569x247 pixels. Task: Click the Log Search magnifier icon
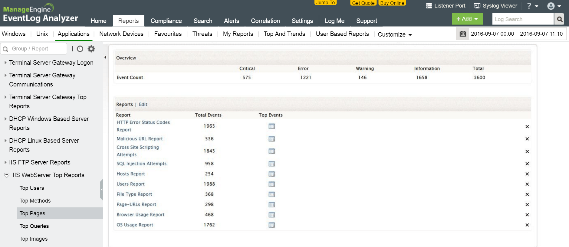click(x=560, y=19)
